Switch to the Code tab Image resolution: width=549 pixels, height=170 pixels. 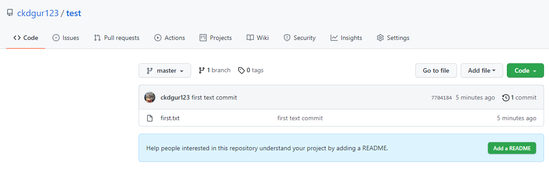26,38
